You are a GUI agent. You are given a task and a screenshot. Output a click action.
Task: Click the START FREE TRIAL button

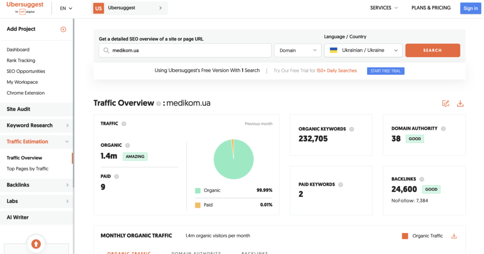coord(386,71)
